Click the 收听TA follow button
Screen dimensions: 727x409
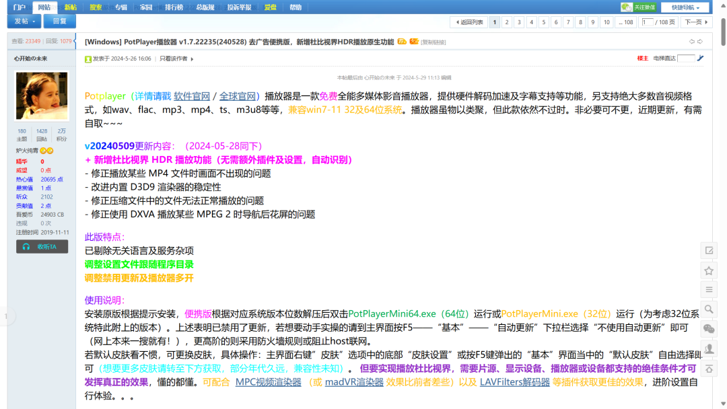click(42, 246)
